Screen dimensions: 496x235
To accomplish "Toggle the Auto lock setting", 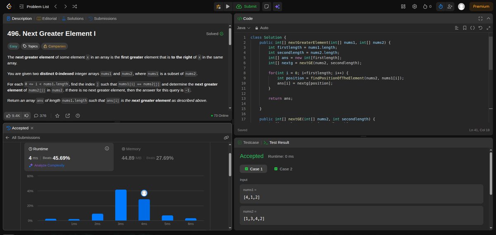I will click(x=262, y=28).
